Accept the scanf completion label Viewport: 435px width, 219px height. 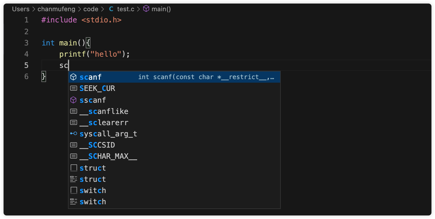coord(90,77)
